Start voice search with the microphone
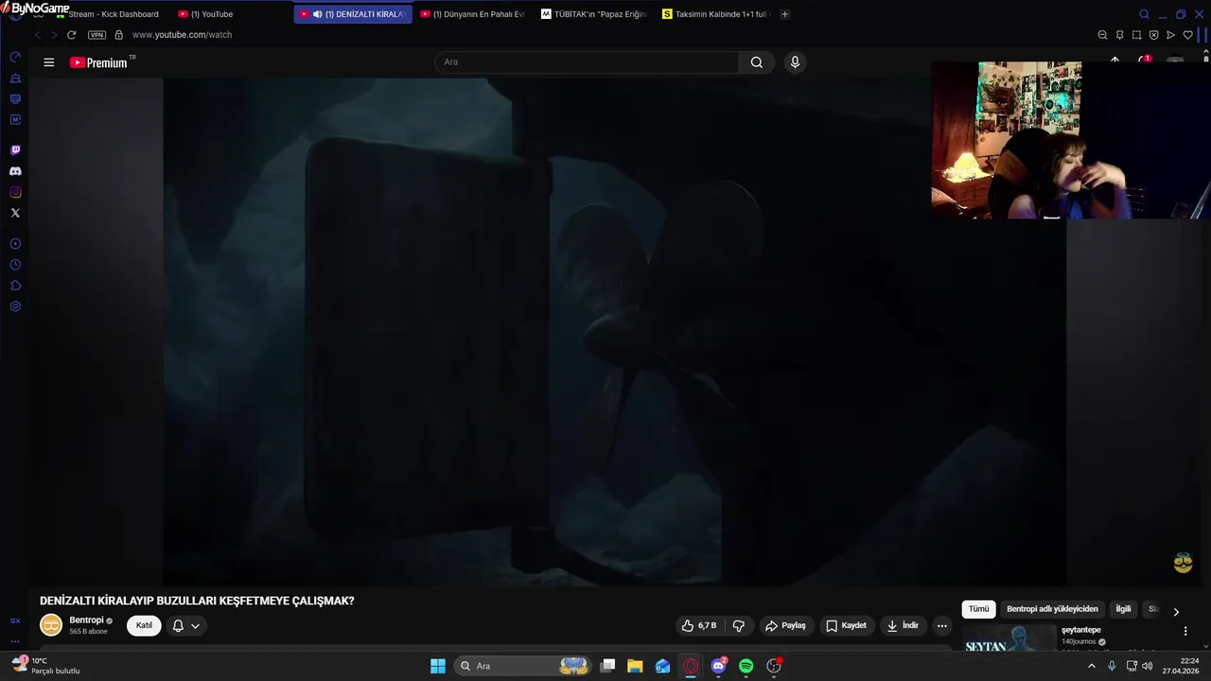The width and height of the screenshot is (1211, 681). [x=795, y=62]
